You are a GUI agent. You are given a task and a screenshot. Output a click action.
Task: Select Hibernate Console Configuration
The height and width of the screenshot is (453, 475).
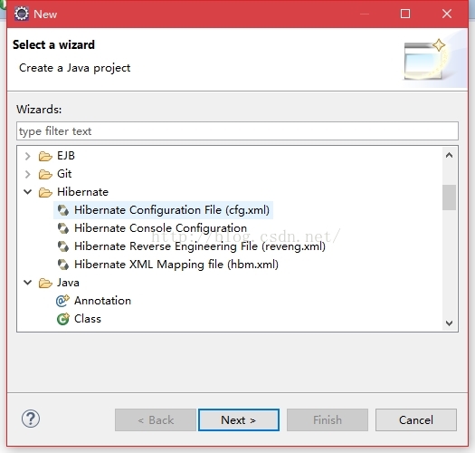pos(160,228)
